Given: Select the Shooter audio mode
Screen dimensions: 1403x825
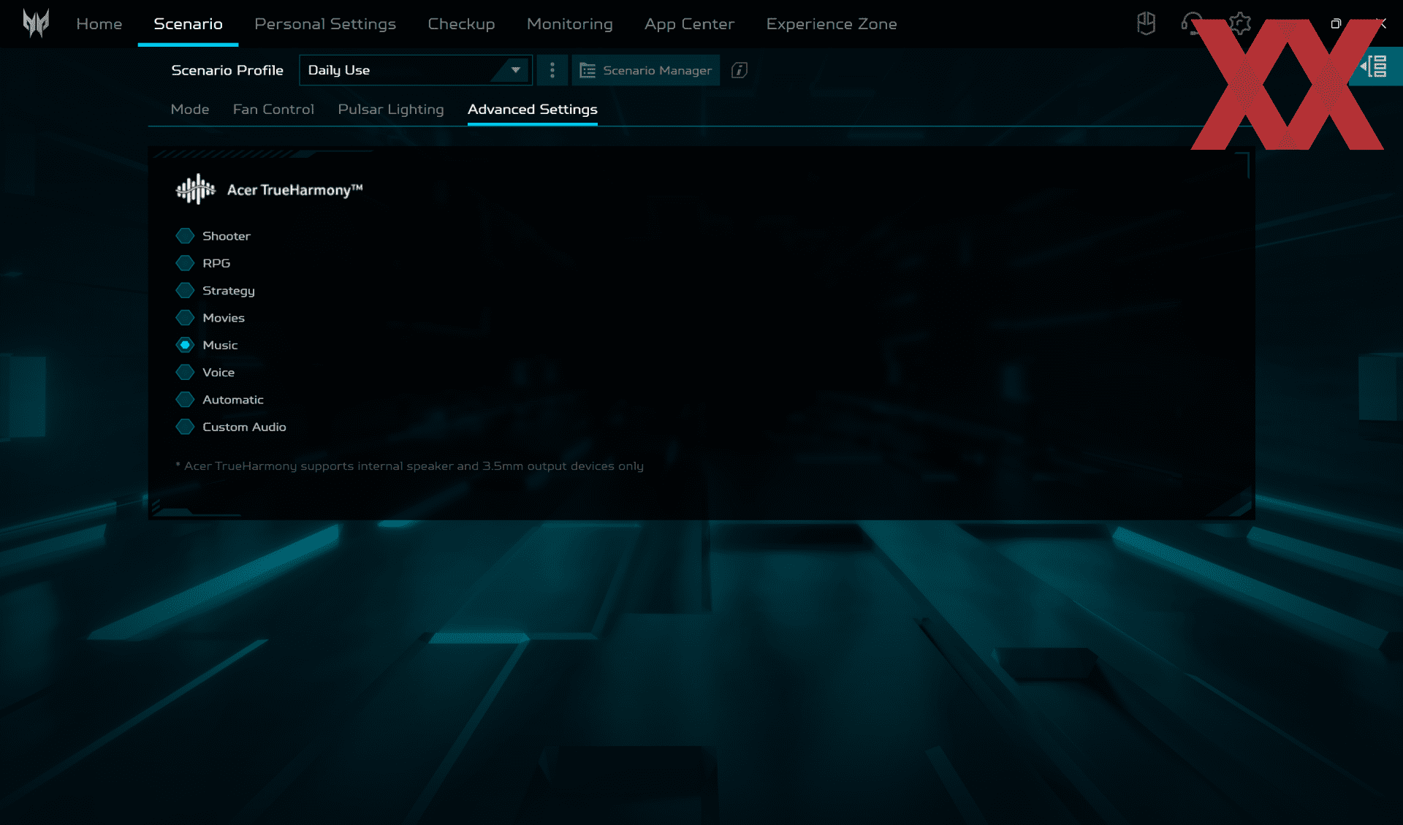Looking at the screenshot, I should click(x=185, y=236).
